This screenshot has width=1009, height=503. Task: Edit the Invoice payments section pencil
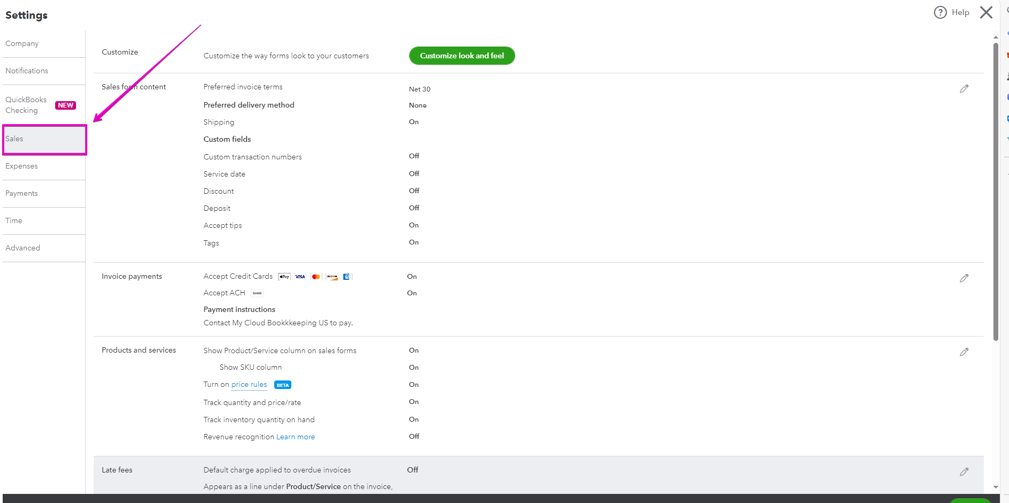coord(964,278)
